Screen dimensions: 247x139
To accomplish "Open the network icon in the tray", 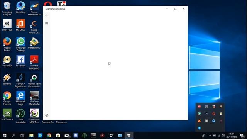I will point(219,136).
